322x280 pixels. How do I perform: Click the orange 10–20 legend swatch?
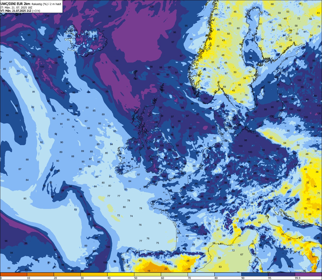pyautogui.click(x=40, y=274)
